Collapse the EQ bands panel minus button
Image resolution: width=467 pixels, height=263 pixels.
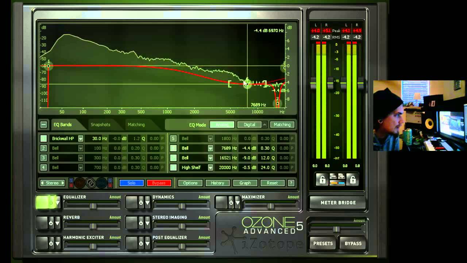coord(43,125)
